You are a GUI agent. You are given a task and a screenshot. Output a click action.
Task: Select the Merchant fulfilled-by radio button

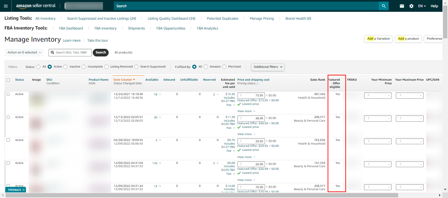click(225, 67)
